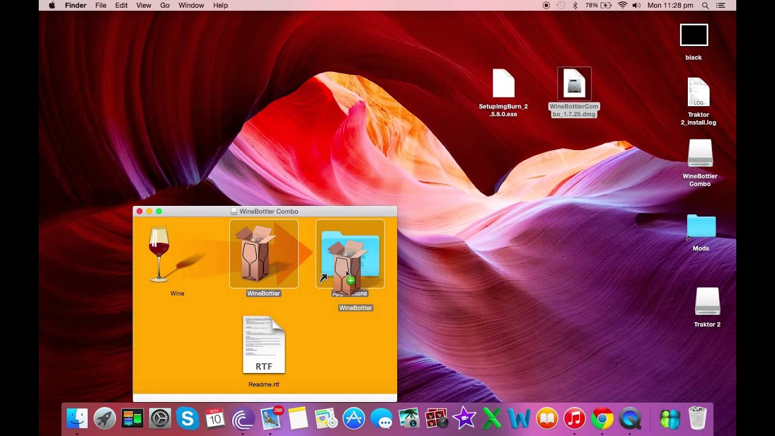The image size is (775, 436).
Task: Open Calendar from the Dock
Action: [215, 418]
